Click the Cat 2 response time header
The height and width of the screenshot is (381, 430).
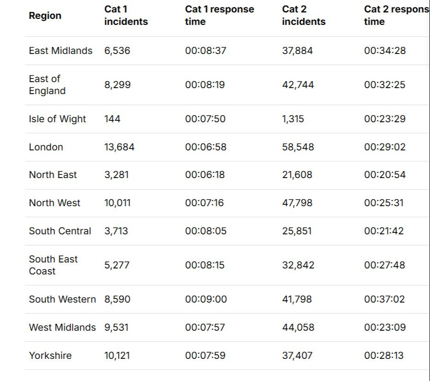coord(395,16)
